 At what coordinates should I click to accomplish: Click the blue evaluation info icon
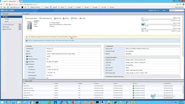click(27, 41)
